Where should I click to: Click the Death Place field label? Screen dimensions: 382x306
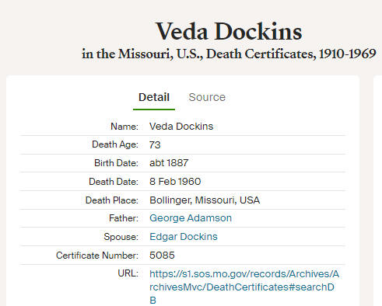[112, 200]
